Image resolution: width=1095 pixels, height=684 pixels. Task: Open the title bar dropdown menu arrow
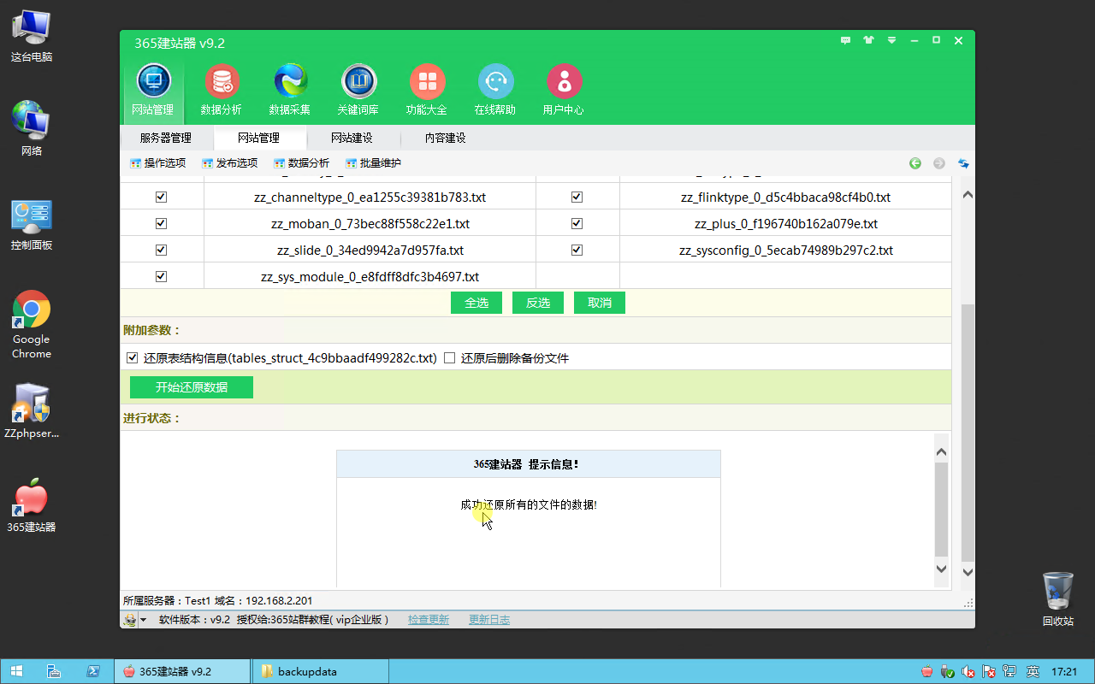tap(891, 40)
